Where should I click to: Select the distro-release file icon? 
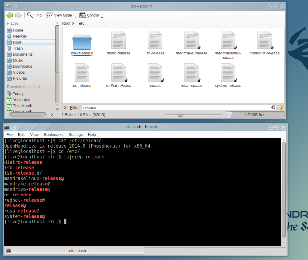118,40
